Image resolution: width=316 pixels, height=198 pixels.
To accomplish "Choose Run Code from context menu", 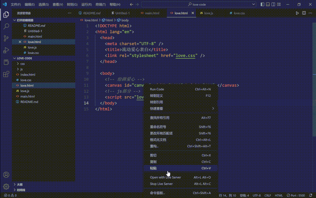I will tap(181, 89).
